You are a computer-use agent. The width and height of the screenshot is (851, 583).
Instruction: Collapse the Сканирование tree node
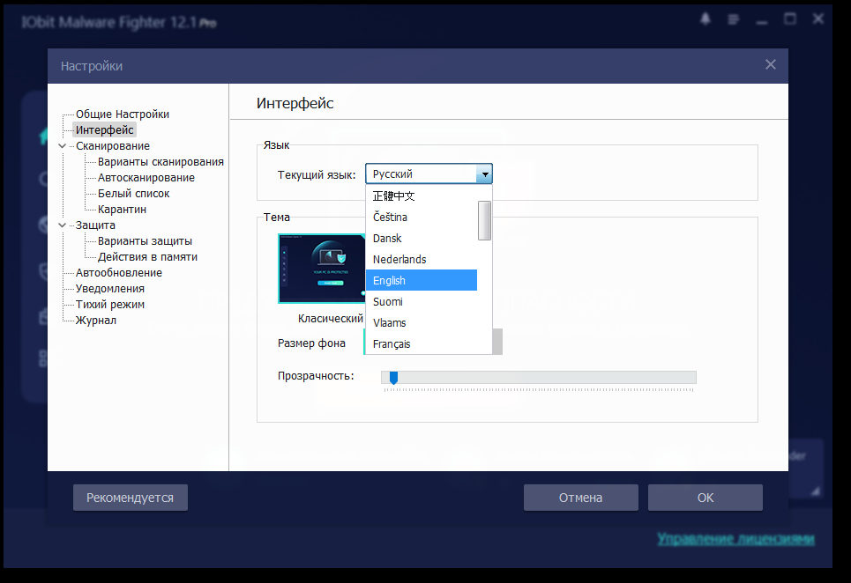(x=63, y=146)
